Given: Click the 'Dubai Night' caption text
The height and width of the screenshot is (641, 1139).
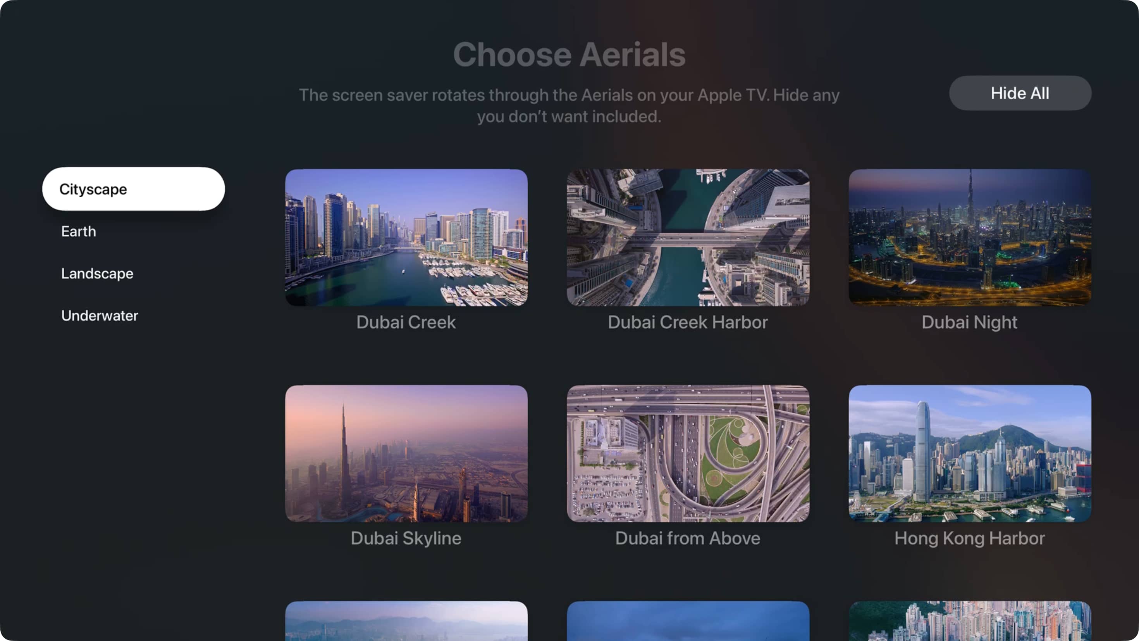Looking at the screenshot, I should (969, 322).
